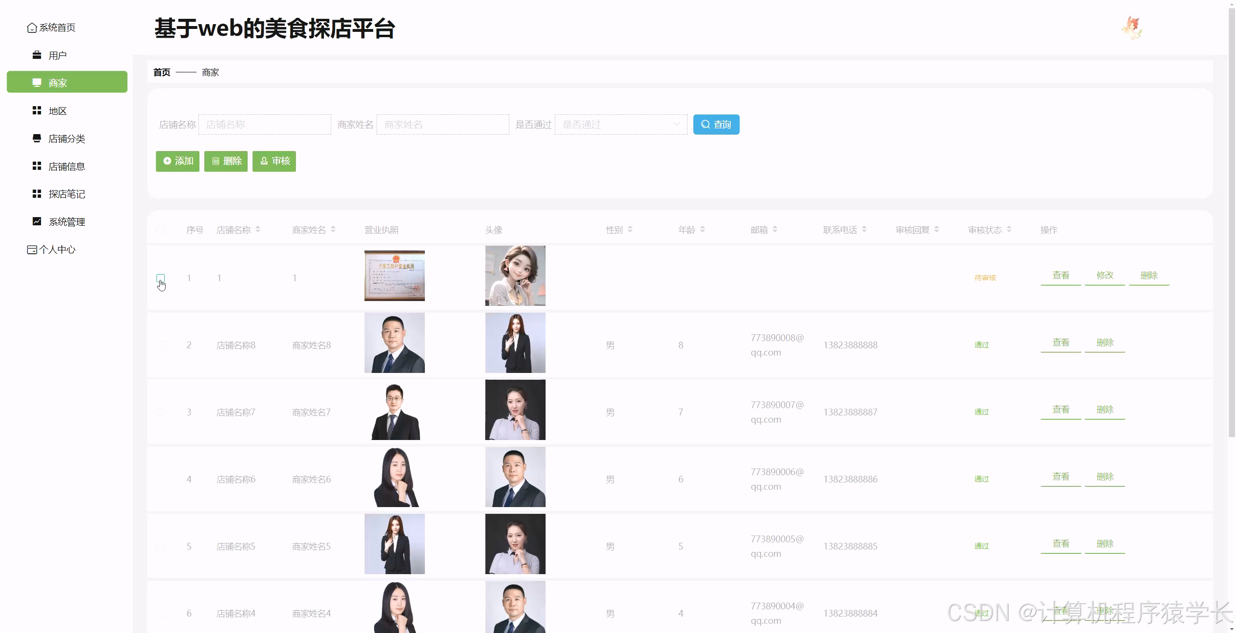This screenshot has height=633, width=1236.
Task: Sort by the 店铺名称 column sort arrows
Action: (258, 230)
